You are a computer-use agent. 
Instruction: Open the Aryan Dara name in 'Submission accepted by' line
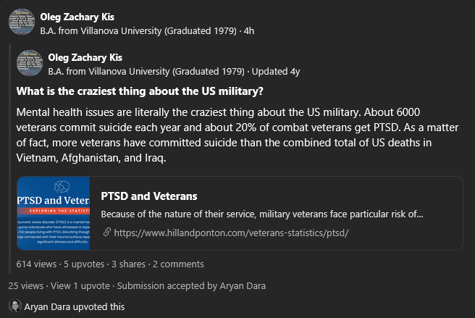(x=243, y=286)
